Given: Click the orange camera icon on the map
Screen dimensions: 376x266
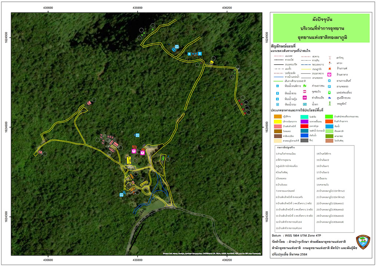Looking at the screenshot, I should pyautogui.click(x=134, y=147).
